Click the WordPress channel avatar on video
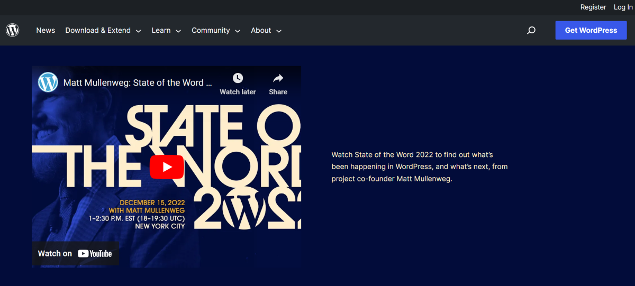The width and height of the screenshot is (635, 286). [48, 82]
